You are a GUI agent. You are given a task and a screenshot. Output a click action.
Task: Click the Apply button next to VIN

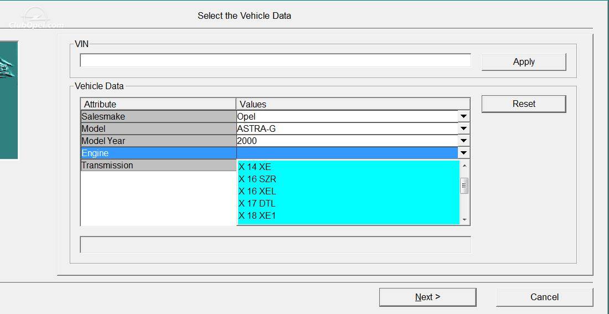pyautogui.click(x=524, y=62)
